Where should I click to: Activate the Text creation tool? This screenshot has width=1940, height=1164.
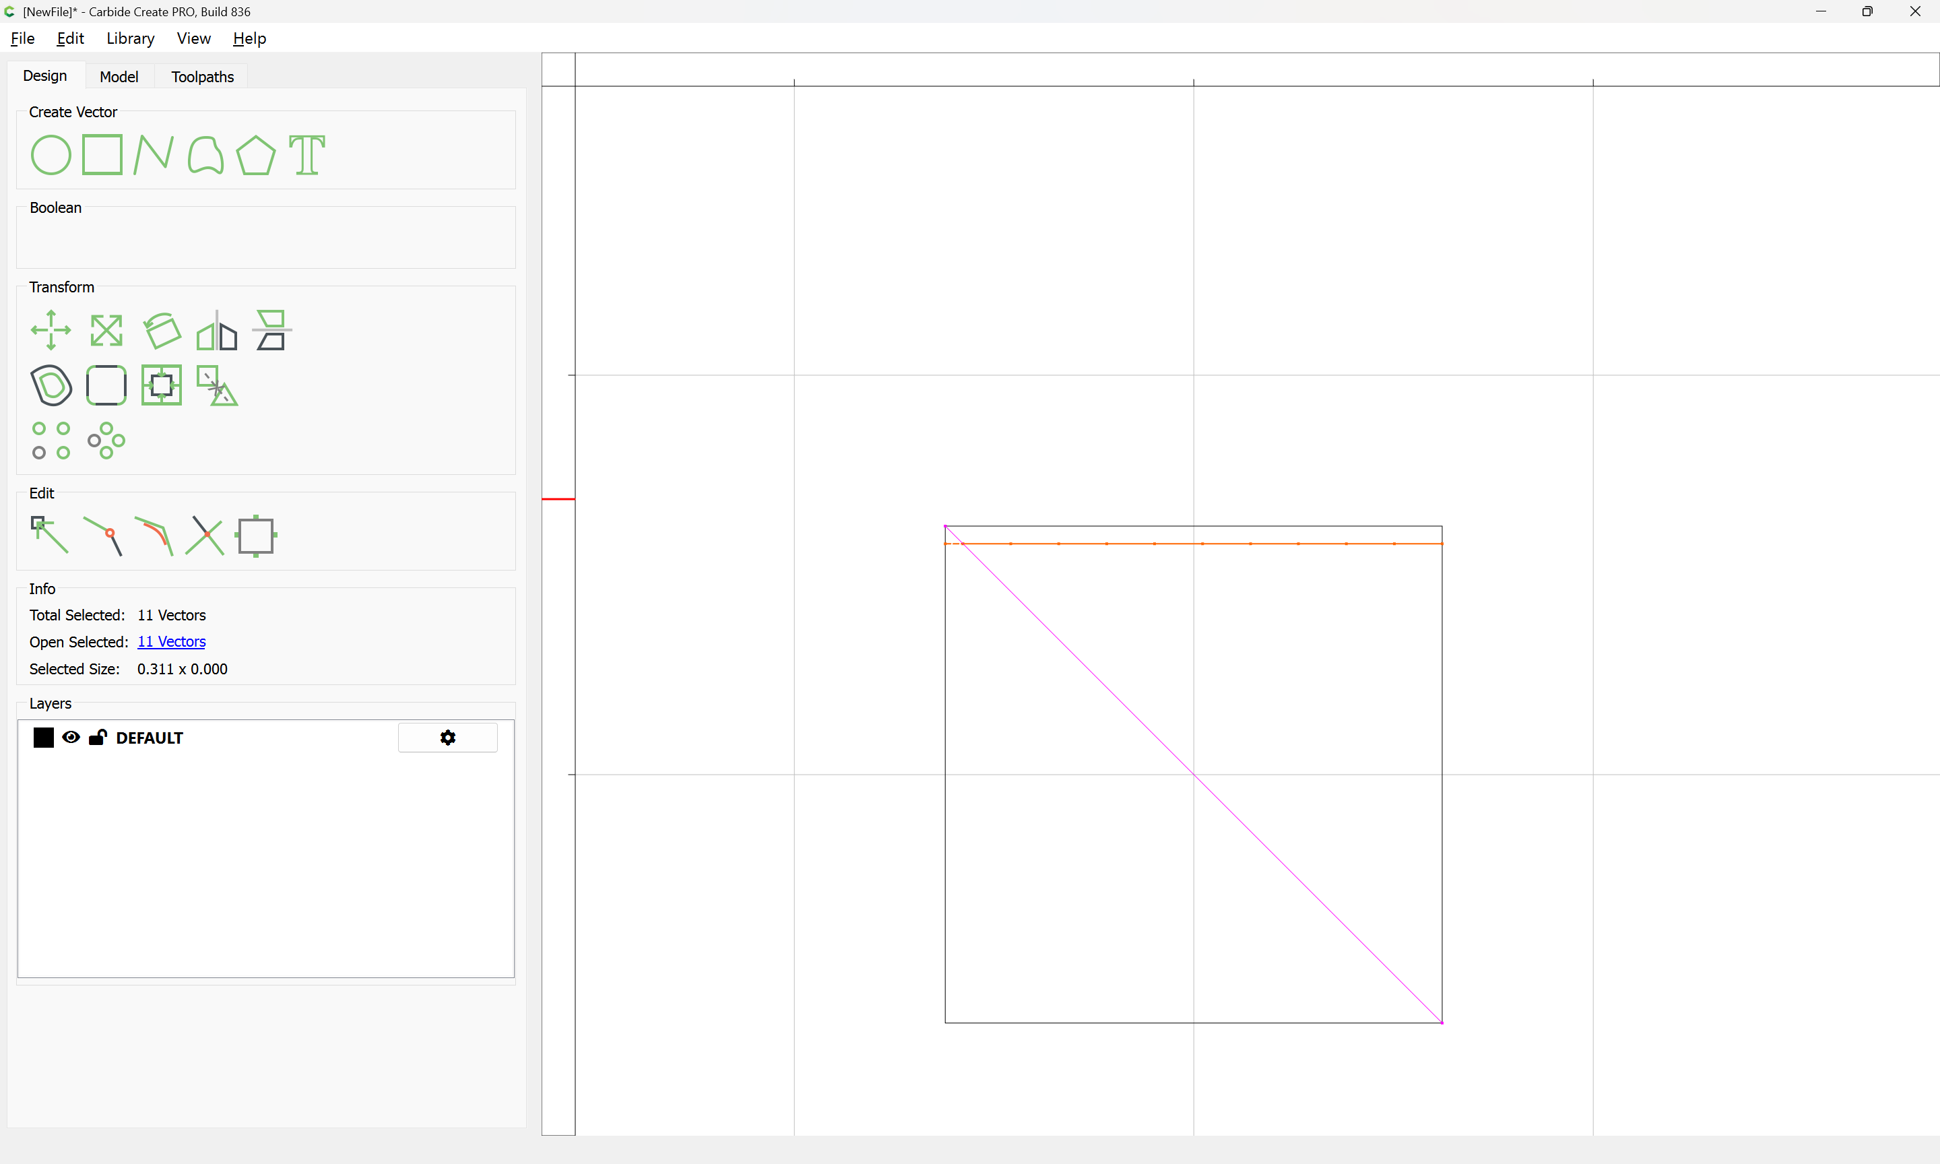(x=306, y=154)
